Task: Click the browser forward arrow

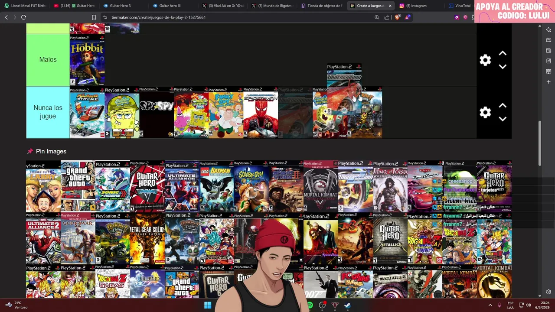Action: 15,17
